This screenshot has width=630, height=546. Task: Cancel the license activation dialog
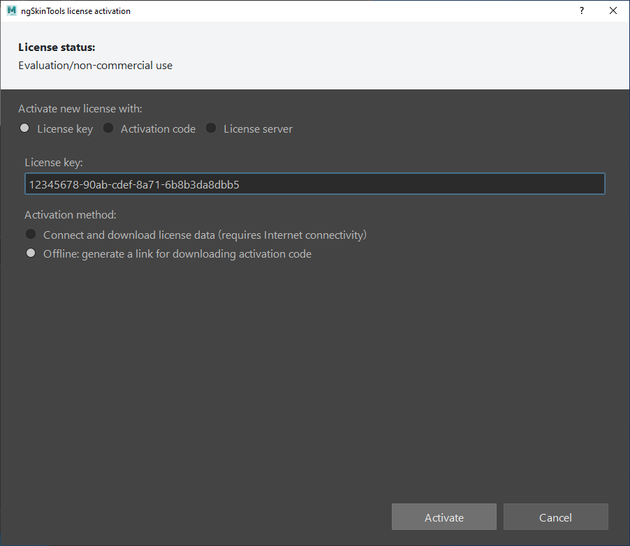[x=556, y=517]
